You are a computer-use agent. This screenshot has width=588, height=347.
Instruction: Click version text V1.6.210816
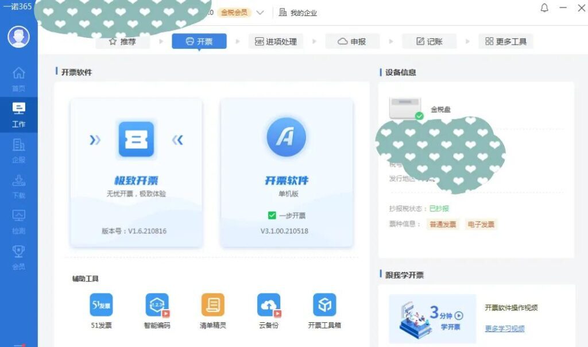[x=134, y=231]
